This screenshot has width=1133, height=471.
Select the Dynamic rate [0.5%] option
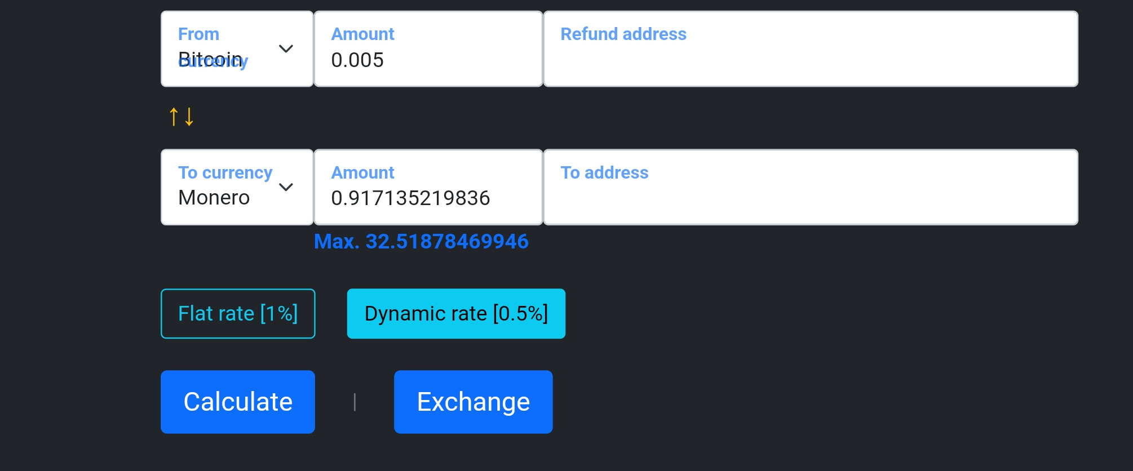point(456,314)
